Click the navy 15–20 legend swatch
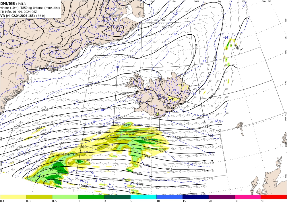The image size is (287, 203). point(195,197)
